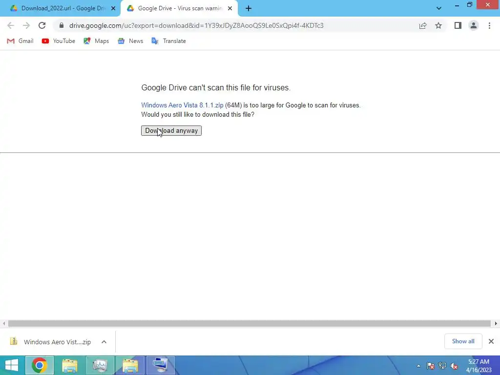The image size is (500, 375).
Task: Open the Windows Aero Vista 8.1.1.zip link
Action: [182, 105]
